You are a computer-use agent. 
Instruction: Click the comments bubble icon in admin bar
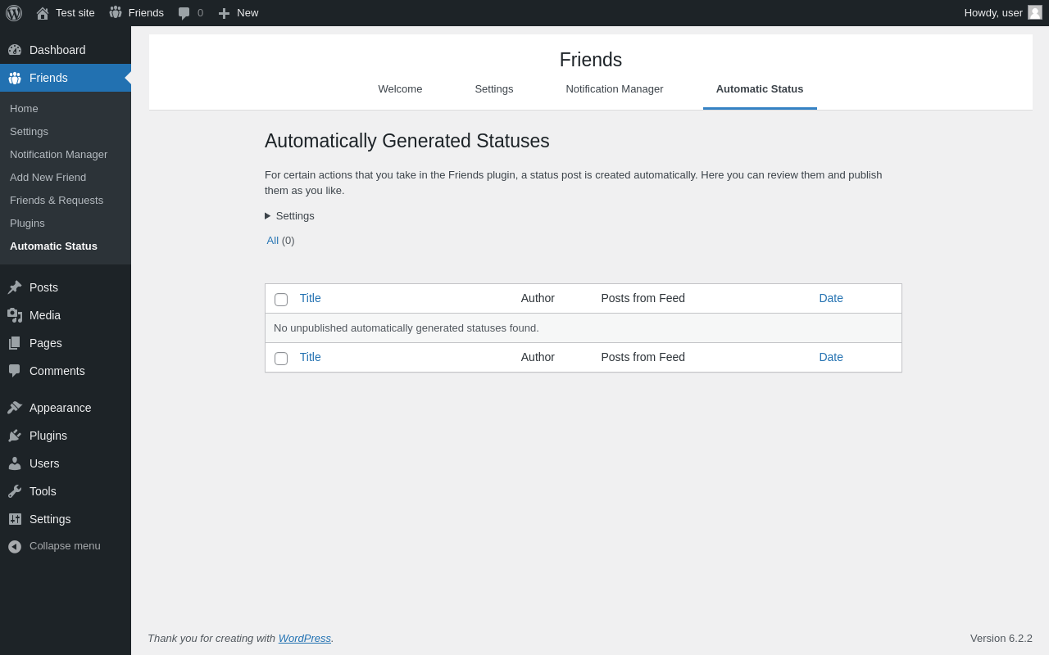click(x=184, y=13)
